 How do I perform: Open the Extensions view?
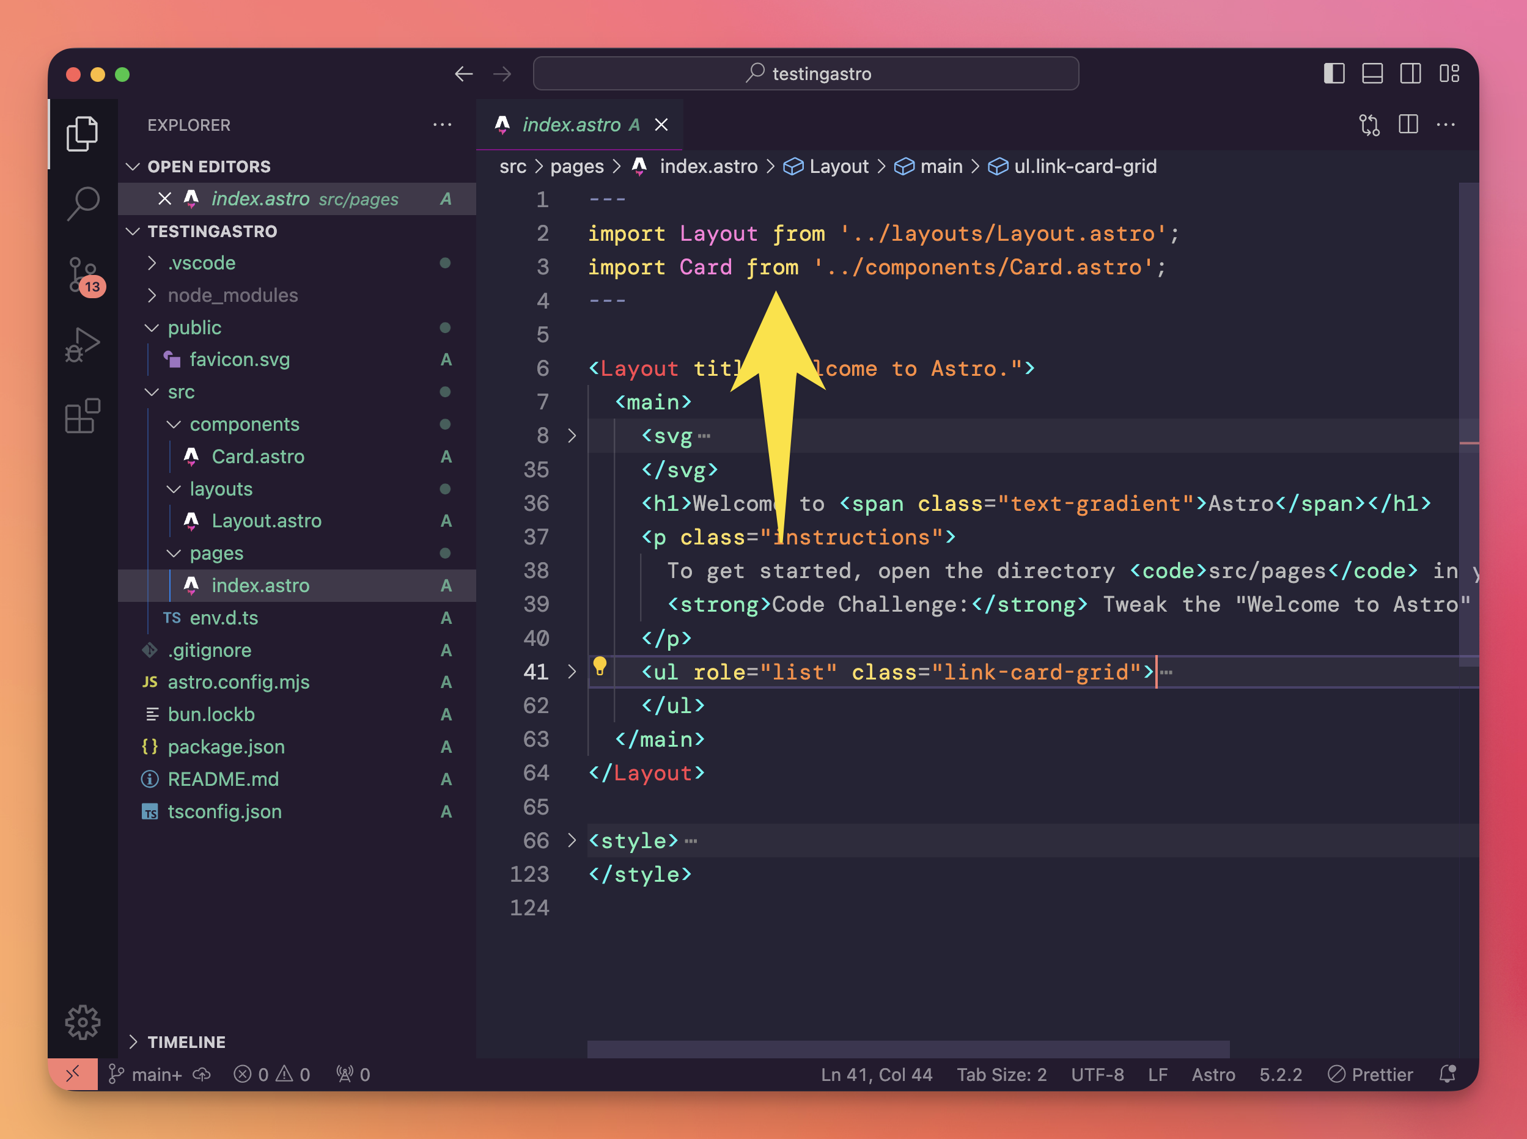coord(83,416)
